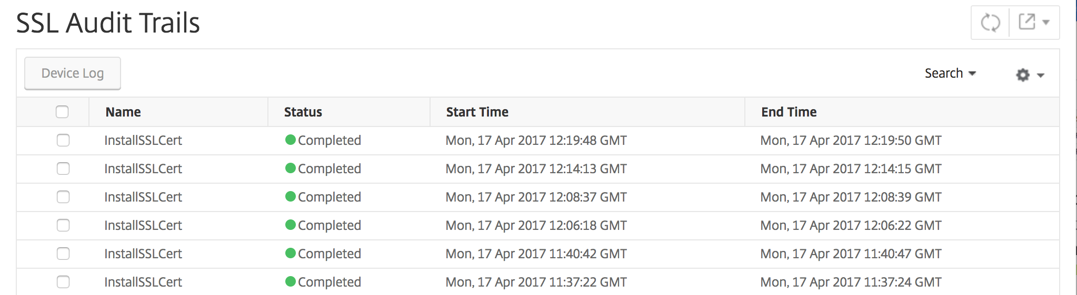Expand arrow beside the gear icon
Image resolution: width=1077 pixels, height=295 pixels.
tap(1041, 76)
